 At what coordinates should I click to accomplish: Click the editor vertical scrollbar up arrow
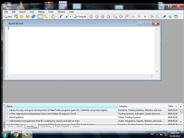coord(157,29)
